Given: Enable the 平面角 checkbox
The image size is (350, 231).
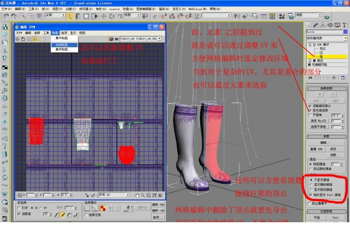Looking at the screenshot, I should pos(310,115).
